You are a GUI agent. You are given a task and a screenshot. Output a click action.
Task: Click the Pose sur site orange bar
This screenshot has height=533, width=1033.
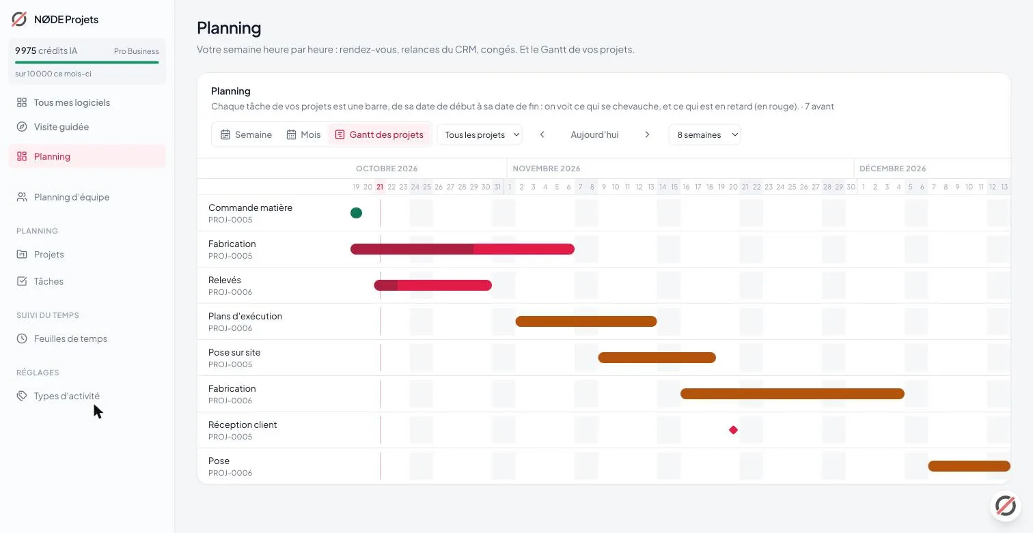point(657,358)
